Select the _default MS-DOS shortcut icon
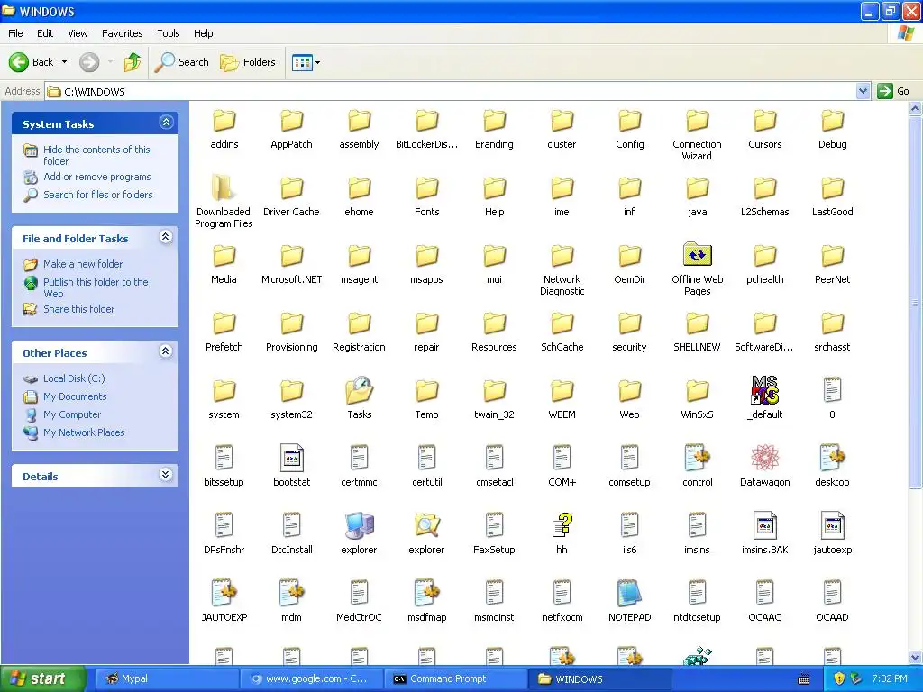This screenshot has height=692, width=923. pos(764,390)
